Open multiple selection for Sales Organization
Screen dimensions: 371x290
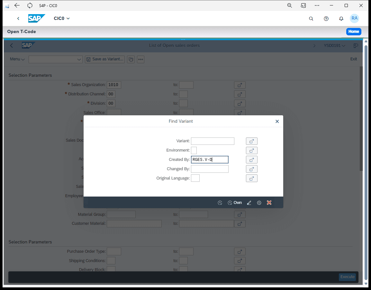(240, 85)
